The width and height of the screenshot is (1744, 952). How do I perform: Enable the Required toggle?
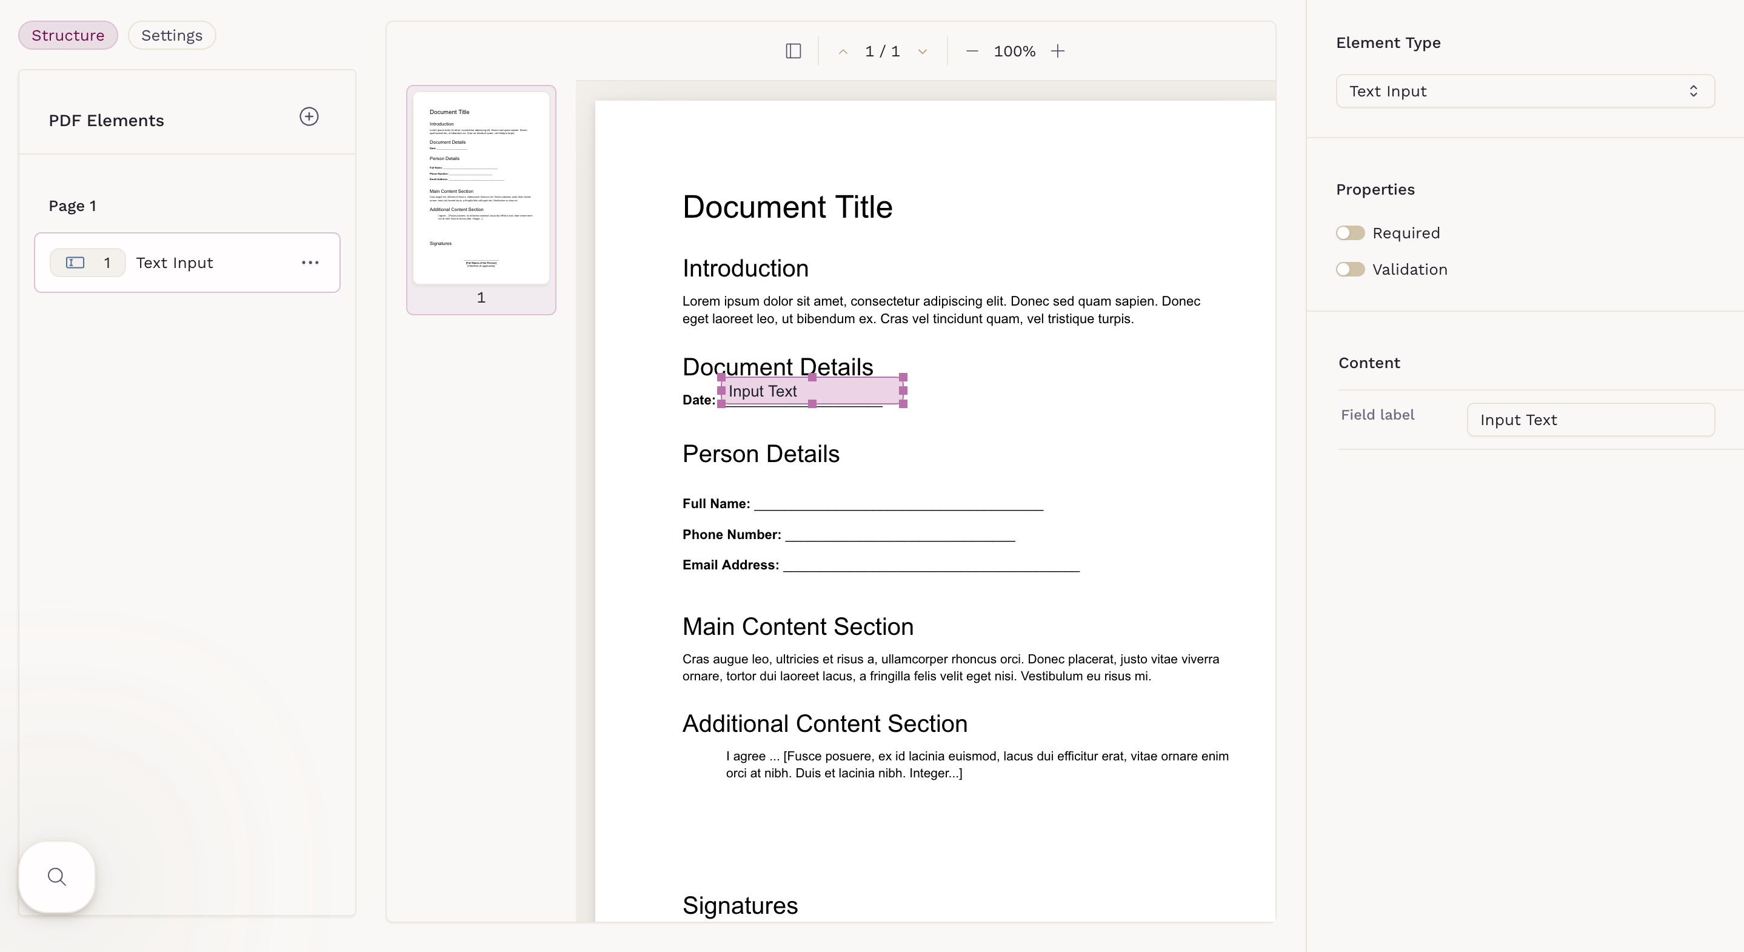point(1350,233)
